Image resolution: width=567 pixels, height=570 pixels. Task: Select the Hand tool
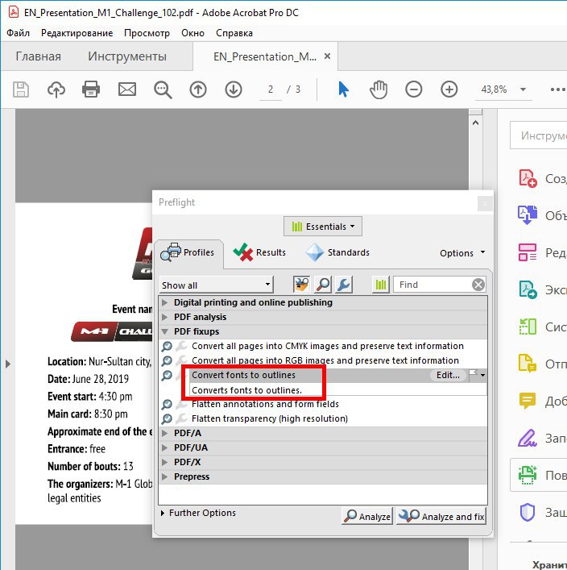(x=379, y=89)
